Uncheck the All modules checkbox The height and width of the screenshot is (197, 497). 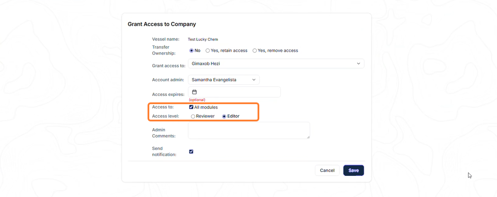(191, 107)
